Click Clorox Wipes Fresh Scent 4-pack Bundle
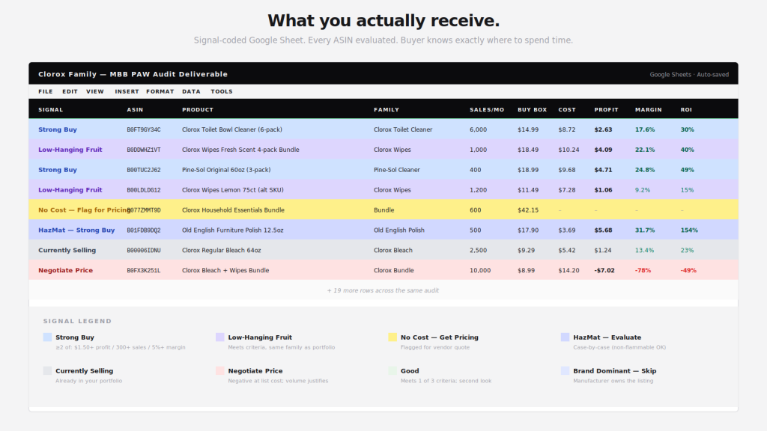This screenshot has height=431, width=767. pos(240,150)
